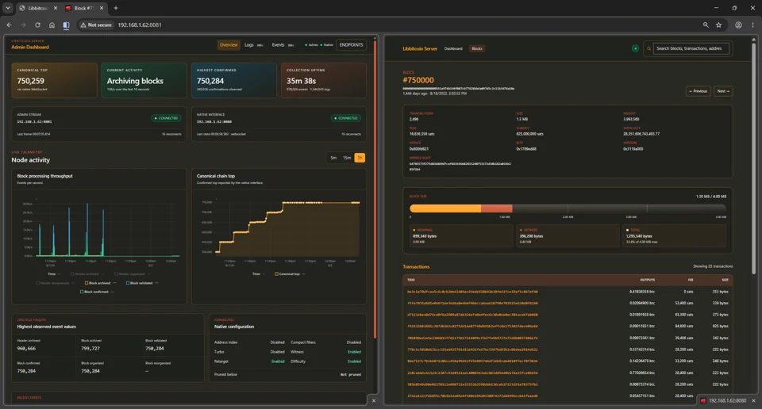Toggle the Header reorganized legend checkbox
The height and width of the screenshot is (409, 762).
click(x=38, y=283)
